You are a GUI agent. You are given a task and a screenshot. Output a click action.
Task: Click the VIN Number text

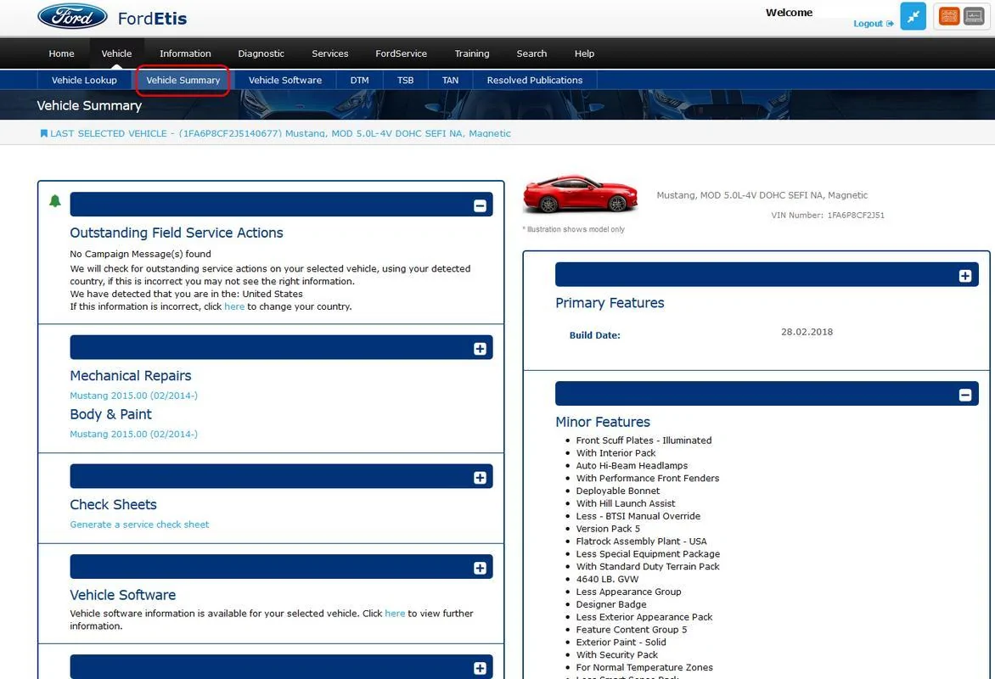click(x=828, y=215)
